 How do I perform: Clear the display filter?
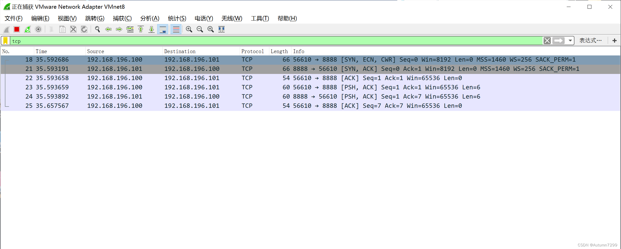pyautogui.click(x=547, y=41)
